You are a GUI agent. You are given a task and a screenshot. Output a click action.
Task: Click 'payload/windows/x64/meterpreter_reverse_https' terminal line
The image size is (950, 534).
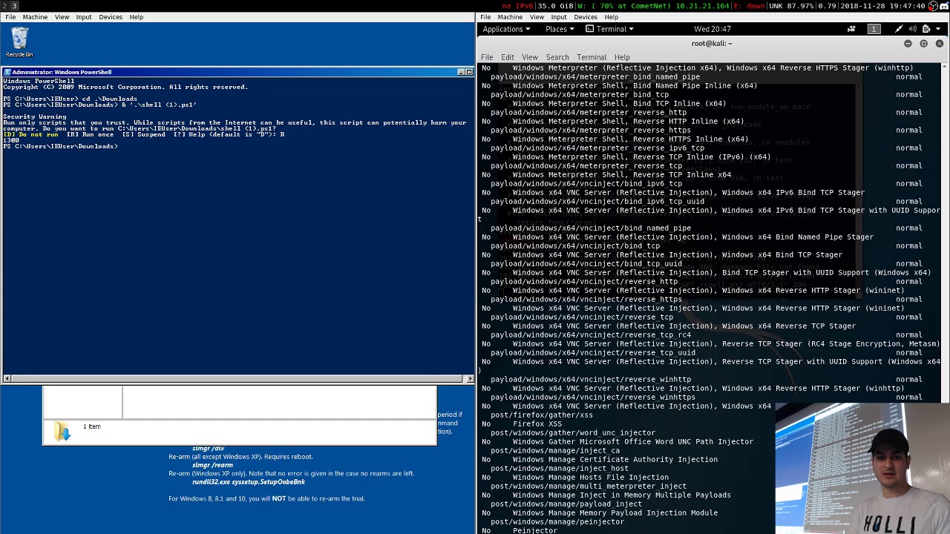coord(591,130)
